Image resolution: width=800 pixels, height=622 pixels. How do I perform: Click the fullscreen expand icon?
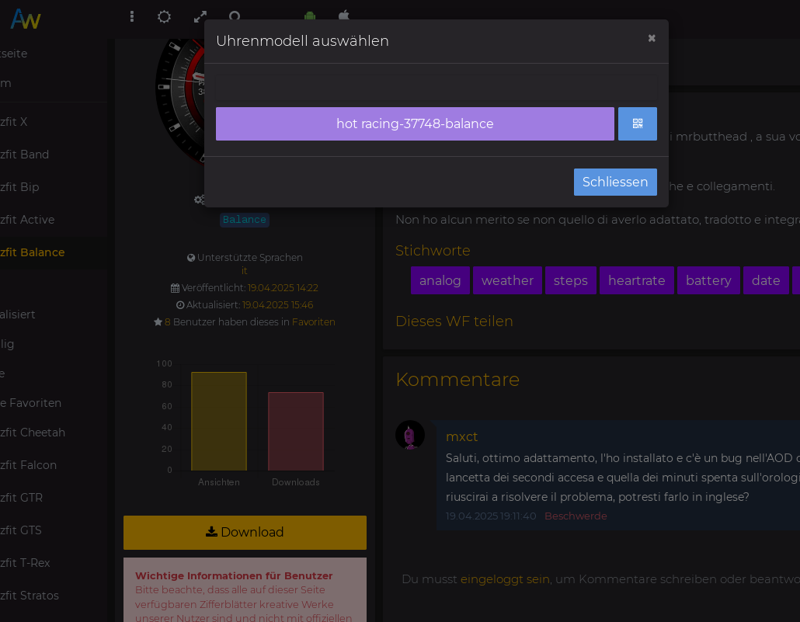[x=200, y=16]
